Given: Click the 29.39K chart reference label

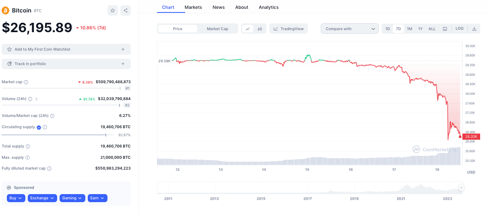Looking at the screenshot, I should click(164, 61).
